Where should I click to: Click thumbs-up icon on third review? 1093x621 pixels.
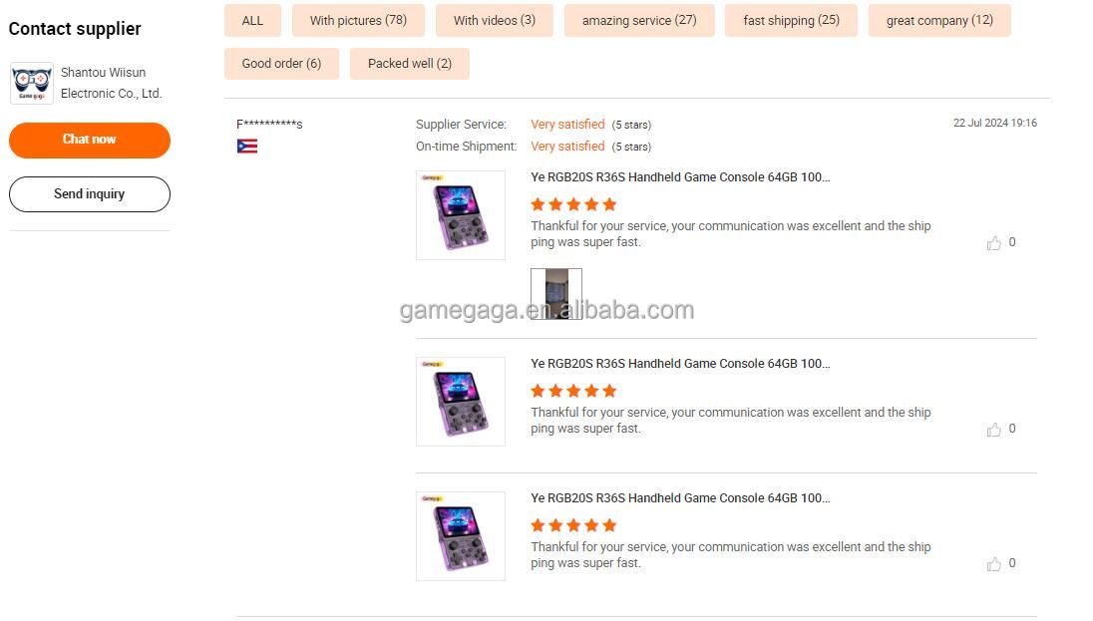tap(994, 564)
